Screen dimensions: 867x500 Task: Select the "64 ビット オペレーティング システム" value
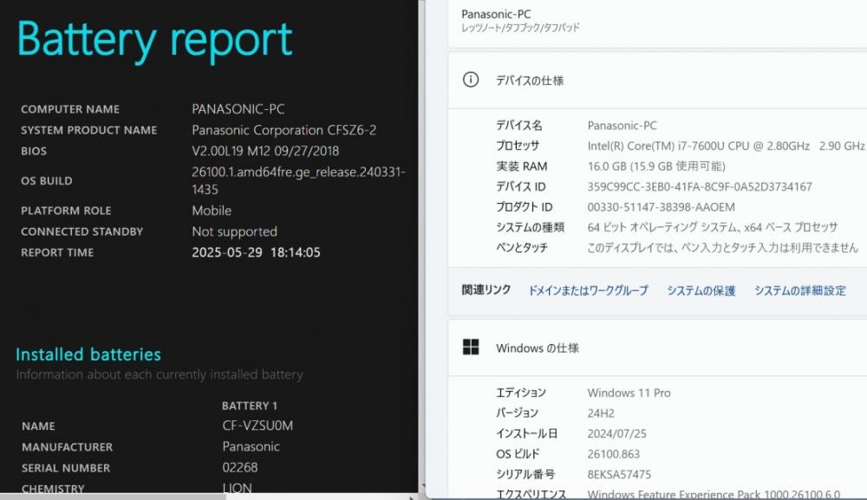[x=713, y=227]
